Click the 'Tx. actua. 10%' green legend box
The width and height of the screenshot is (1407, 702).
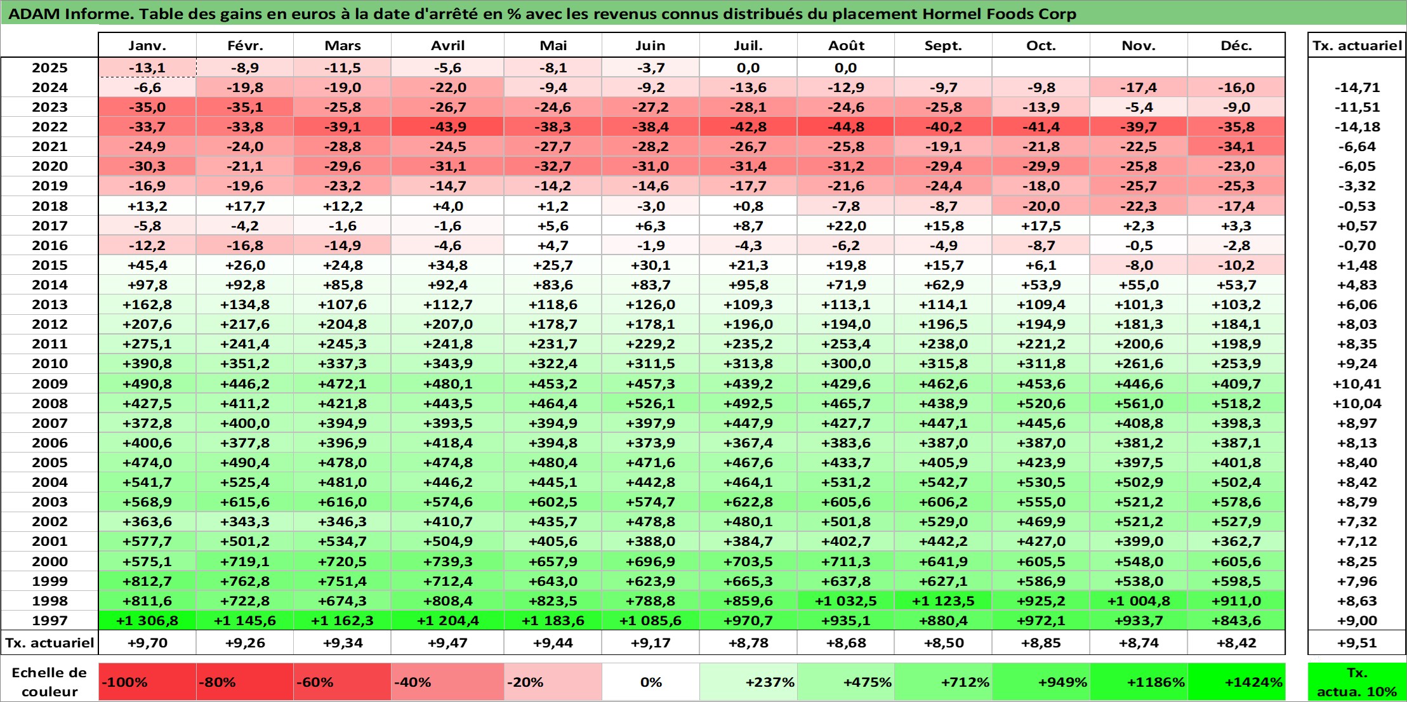[1357, 682]
